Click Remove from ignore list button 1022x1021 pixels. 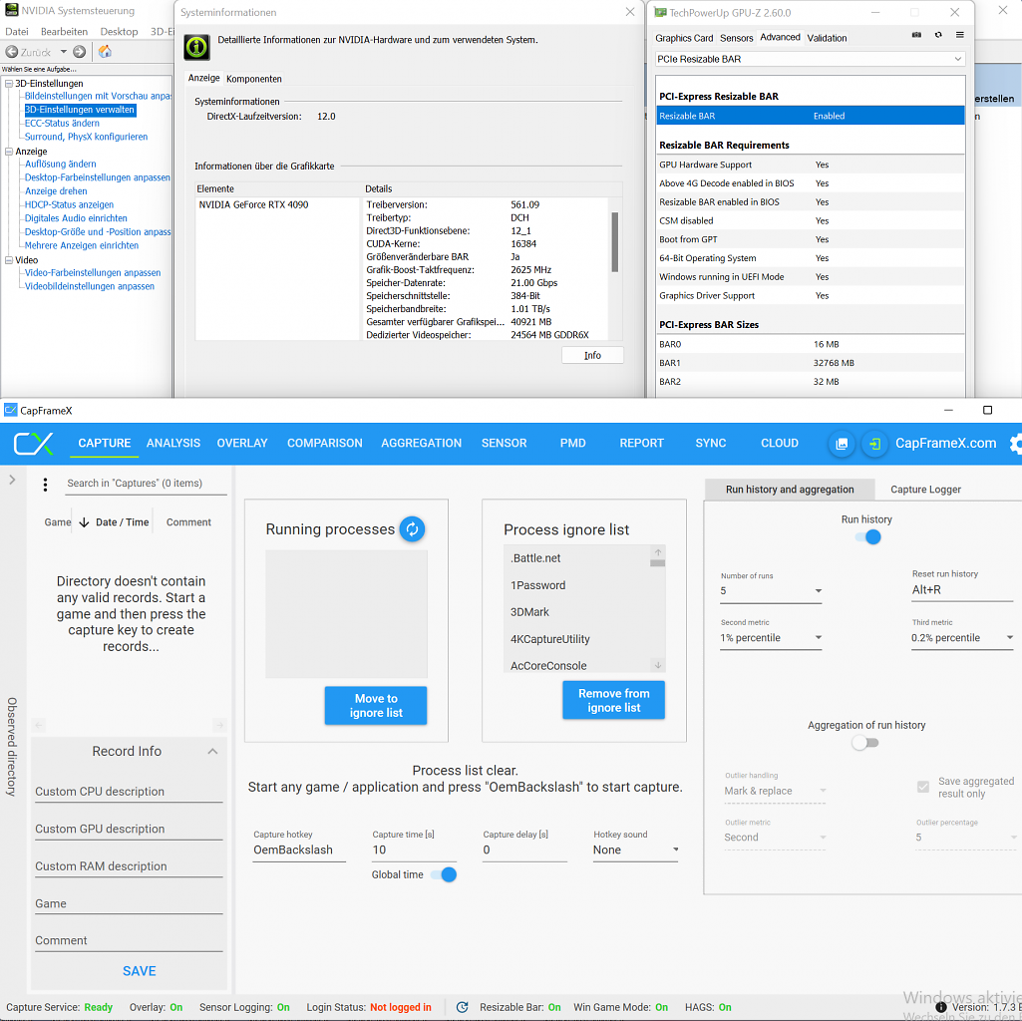click(614, 700)
